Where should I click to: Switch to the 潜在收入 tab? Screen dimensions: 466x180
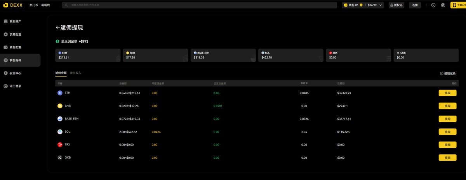pyautogui.click(x=76, y=73)
